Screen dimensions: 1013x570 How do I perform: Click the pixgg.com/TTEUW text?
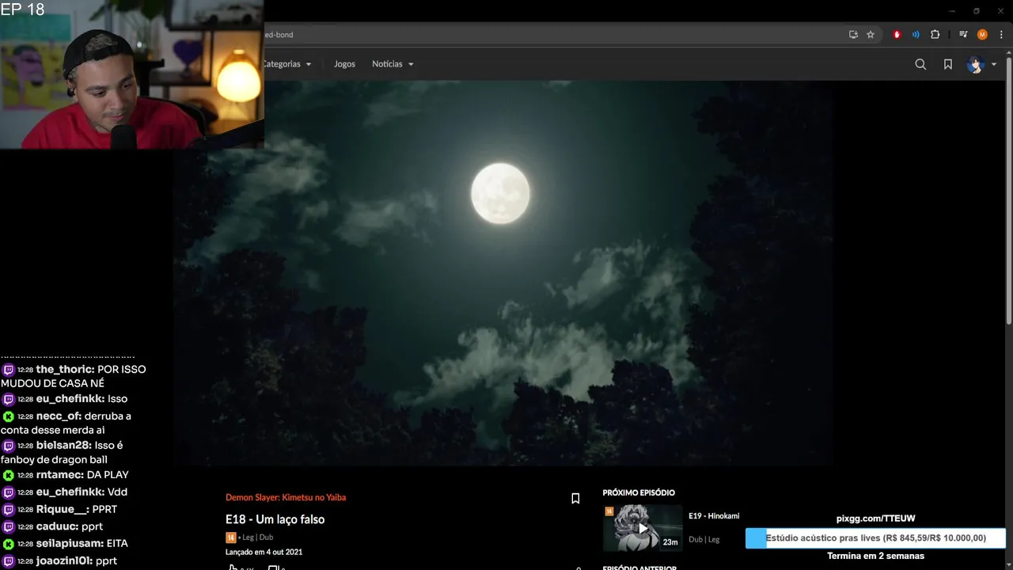[875, 519]
